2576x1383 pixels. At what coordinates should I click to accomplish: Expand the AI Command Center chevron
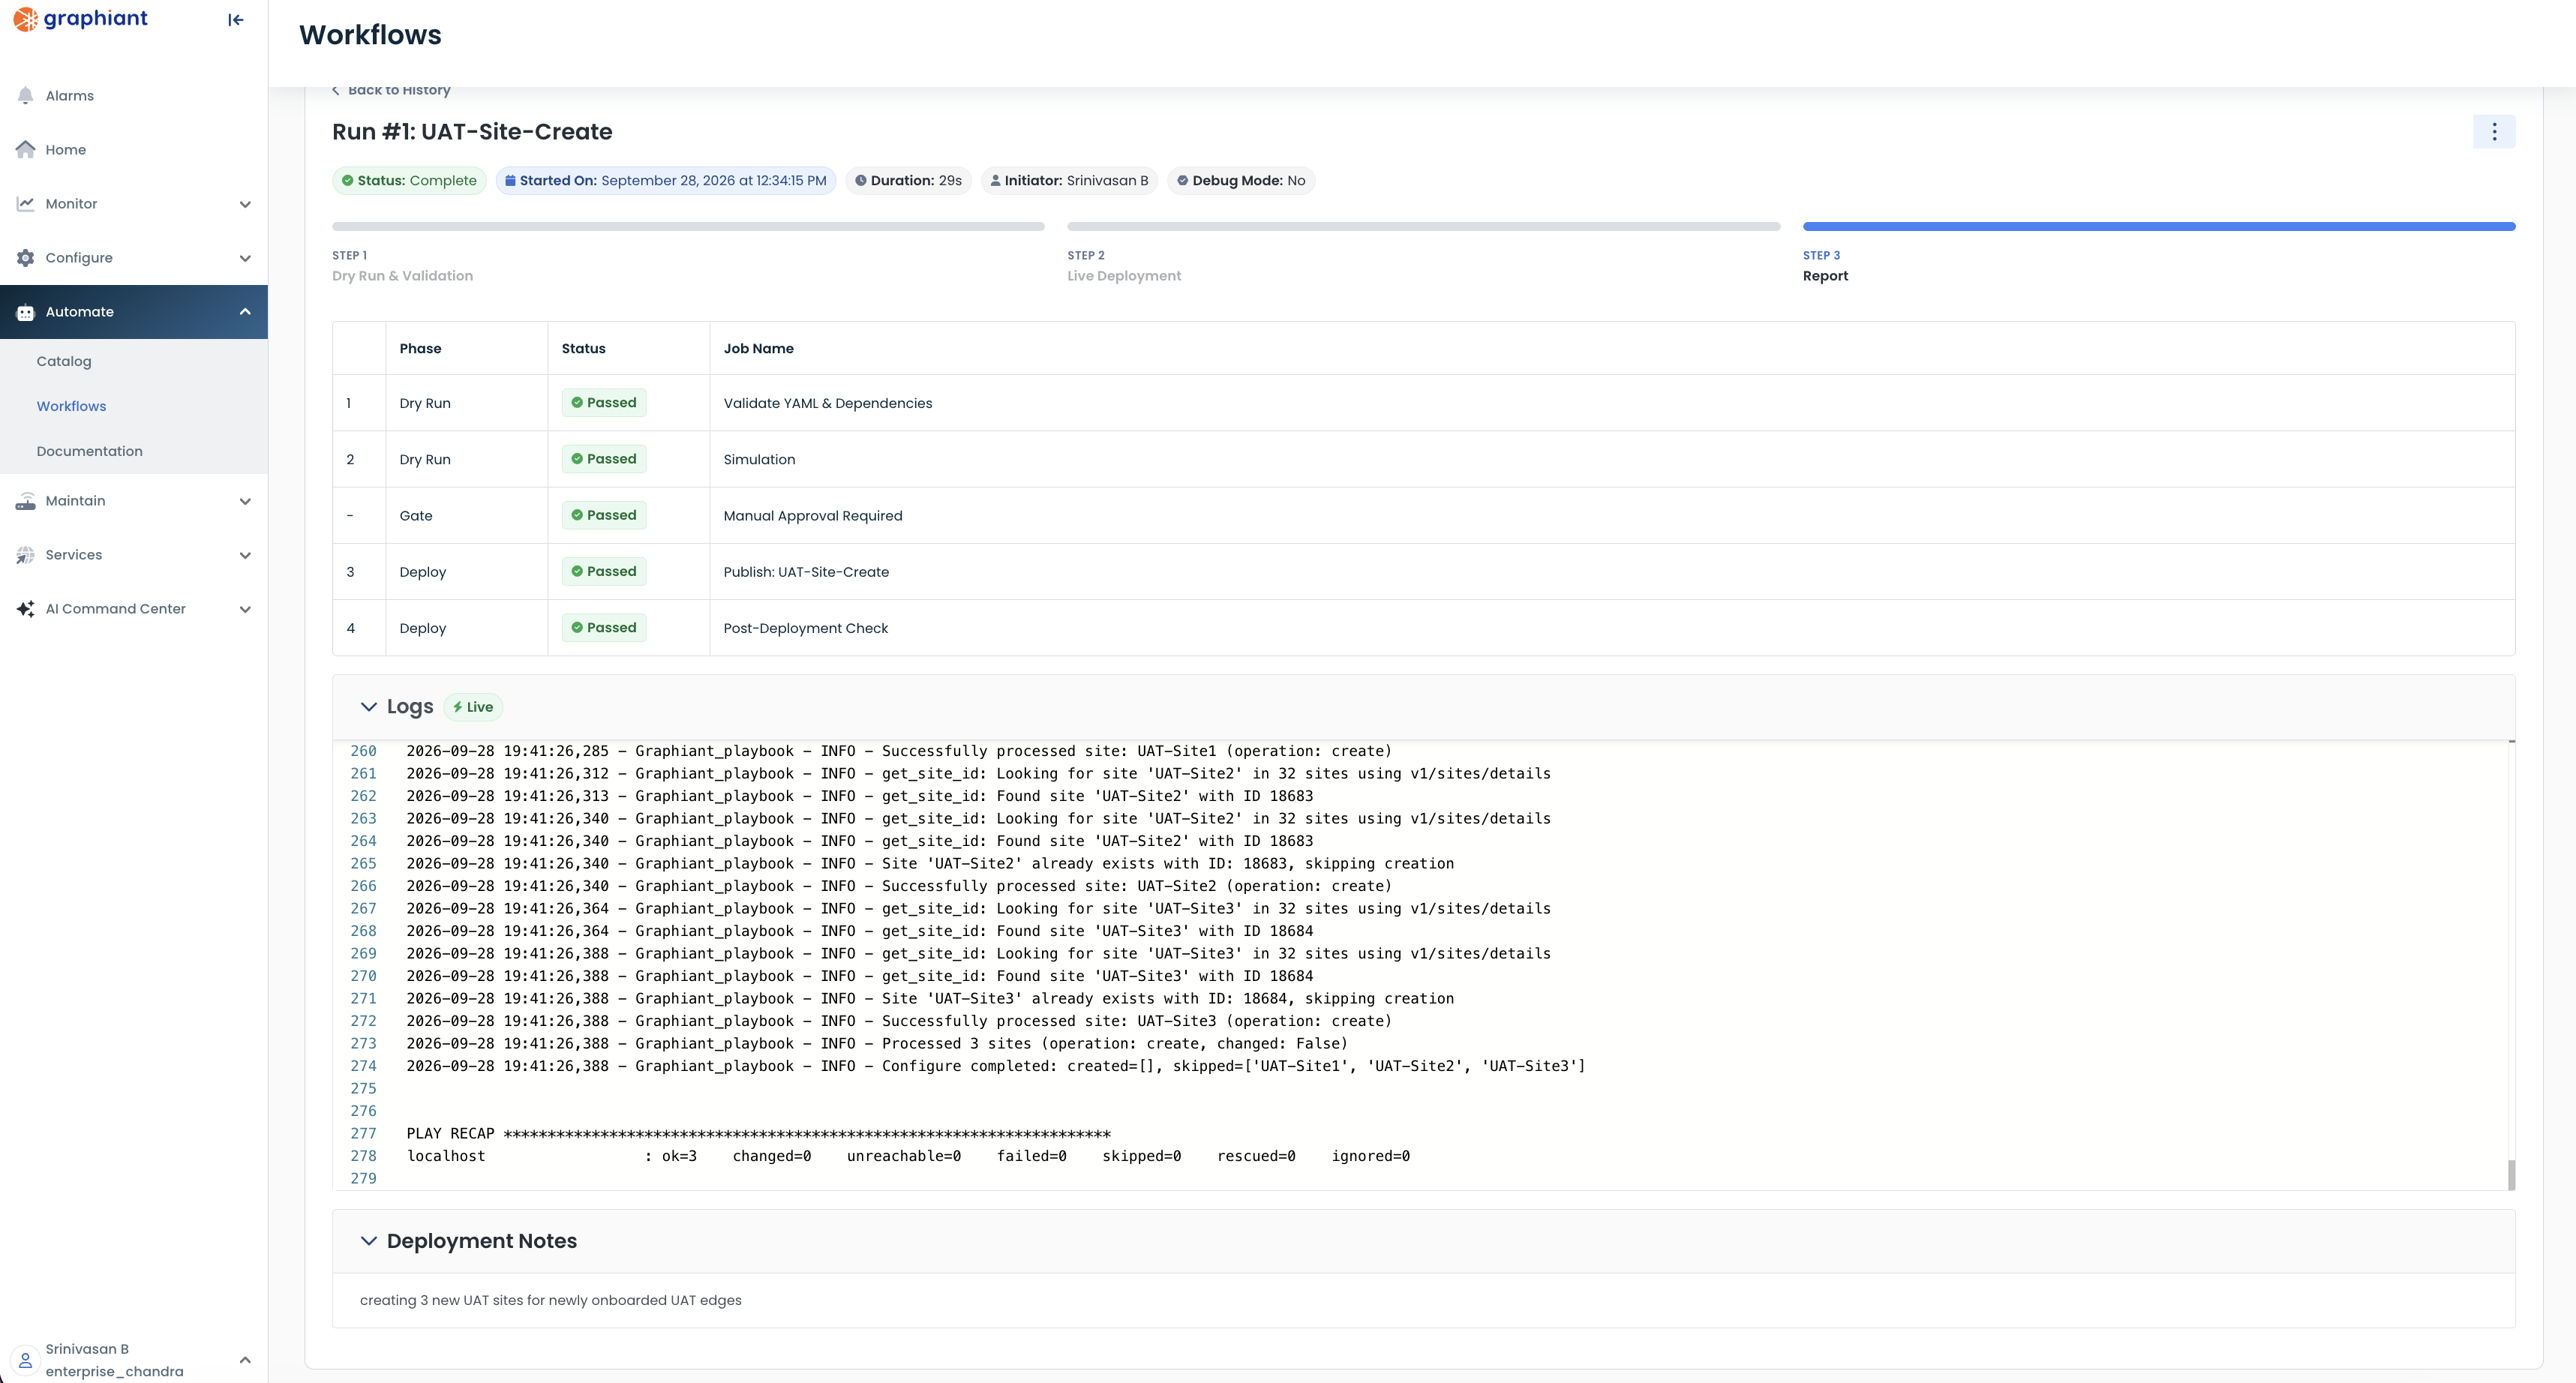pos(245,609)
